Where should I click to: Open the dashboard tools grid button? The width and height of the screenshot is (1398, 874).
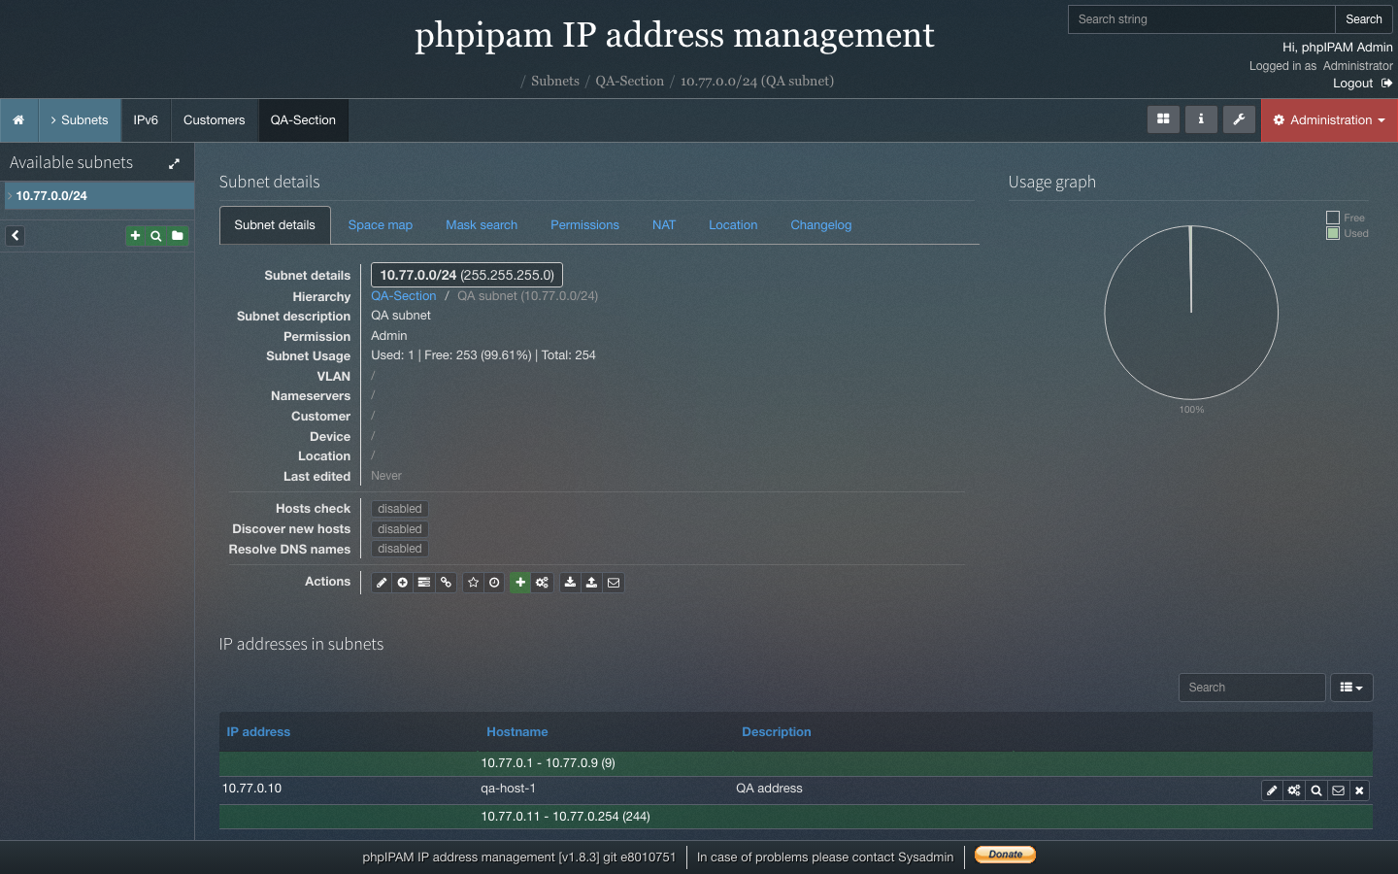coord(1163,119)
